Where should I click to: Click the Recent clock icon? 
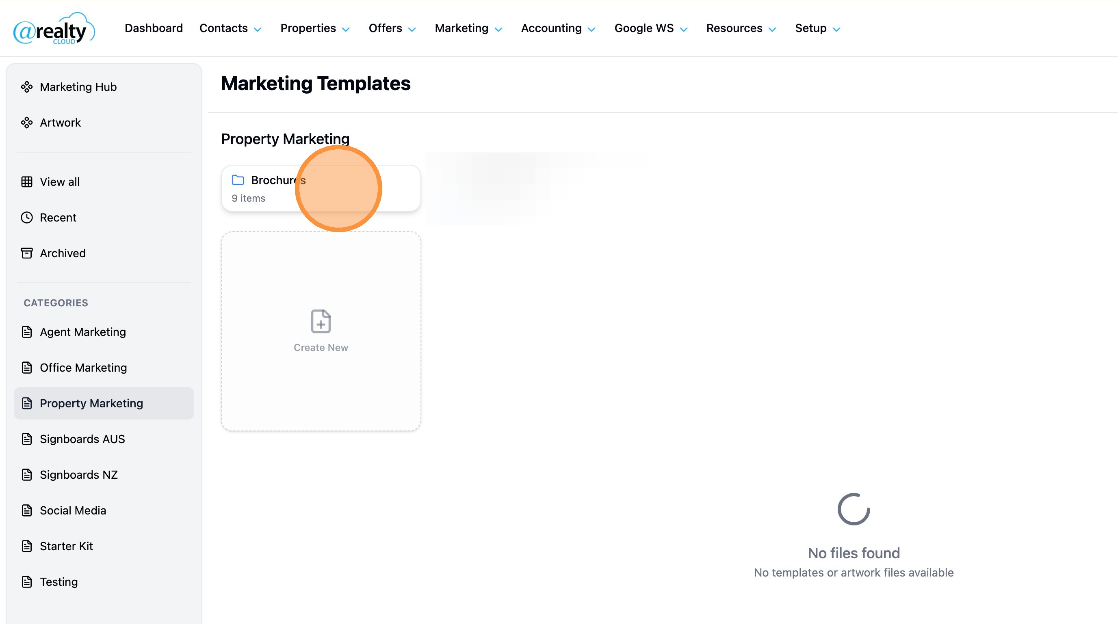click(x=27, y=217)
